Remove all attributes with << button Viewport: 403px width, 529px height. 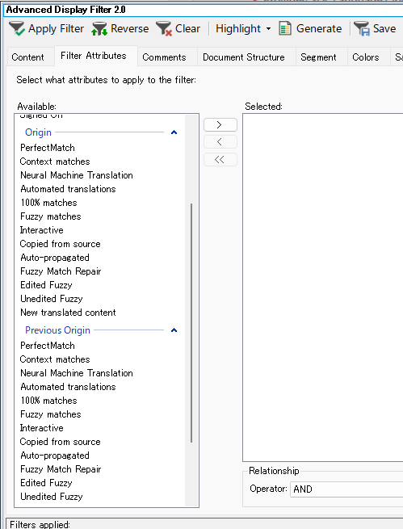pyautogui.click(x=220, y=160)
